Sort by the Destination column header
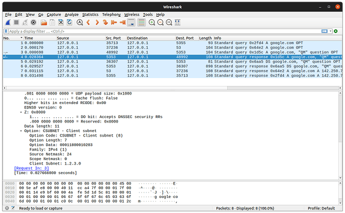 [x=150, y=38]
